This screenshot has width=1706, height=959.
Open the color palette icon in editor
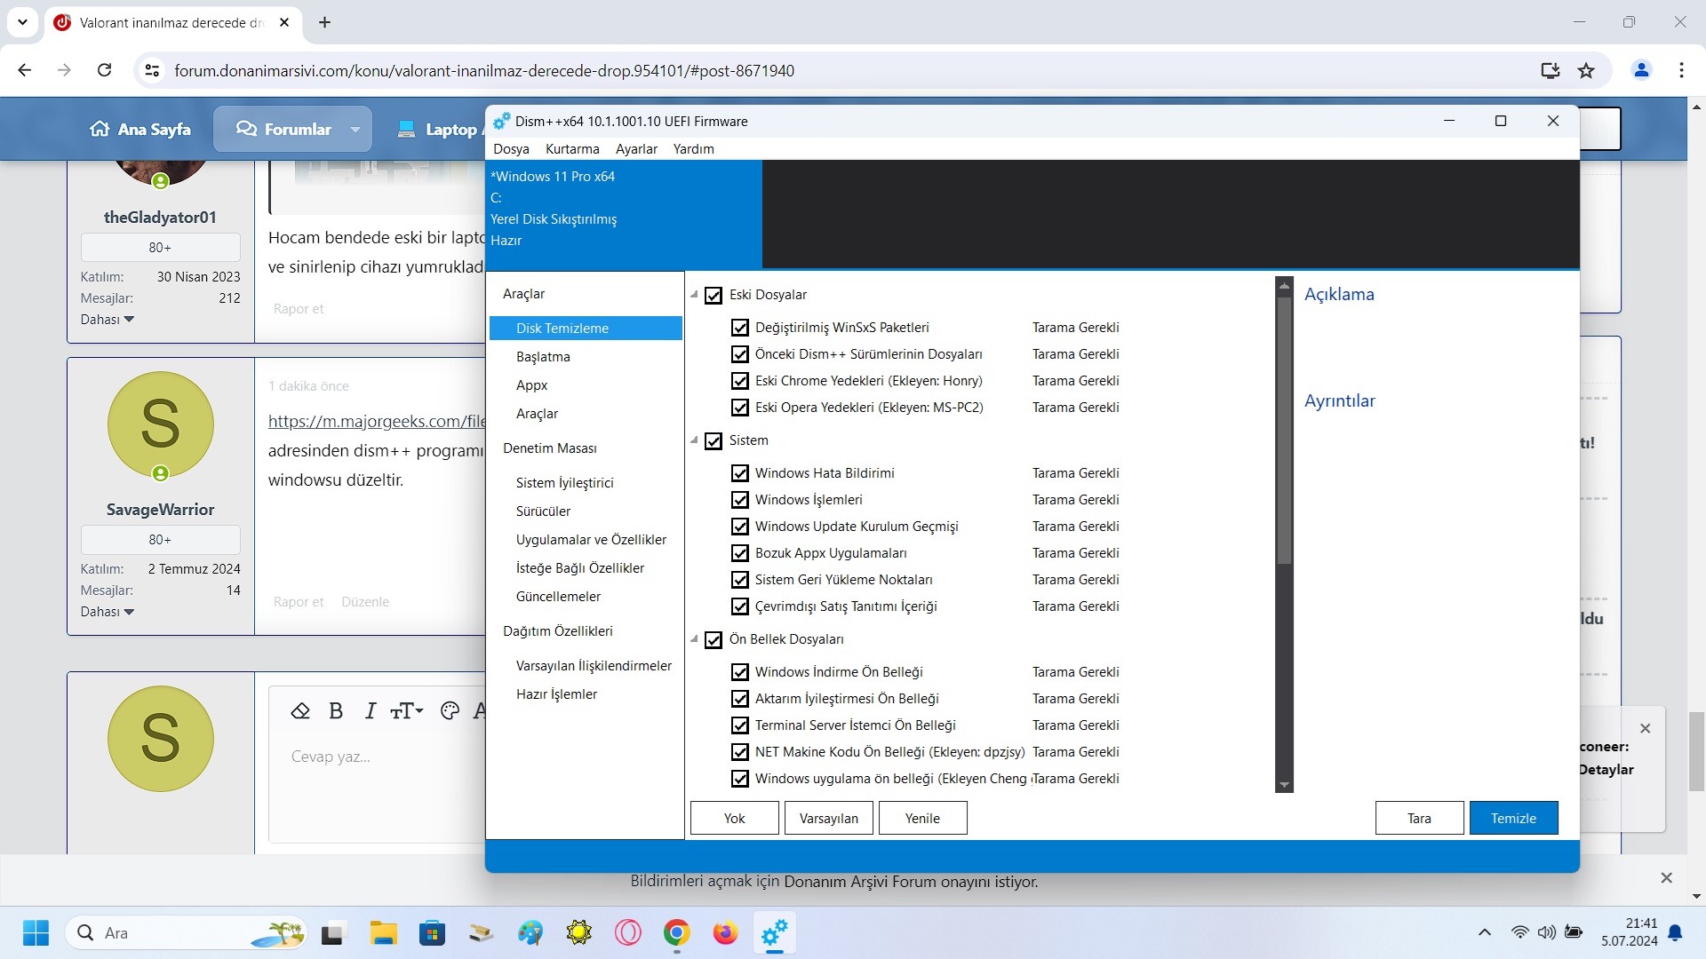[450, 711]
